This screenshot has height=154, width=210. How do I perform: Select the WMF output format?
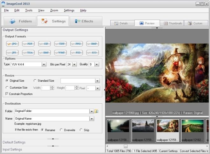(60, 53)
